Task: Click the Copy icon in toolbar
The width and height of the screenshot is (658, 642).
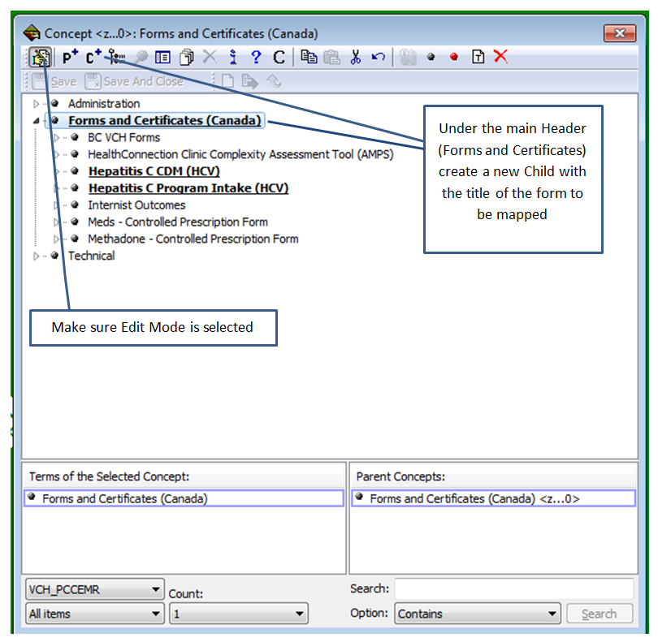Action: click(310, 57)
